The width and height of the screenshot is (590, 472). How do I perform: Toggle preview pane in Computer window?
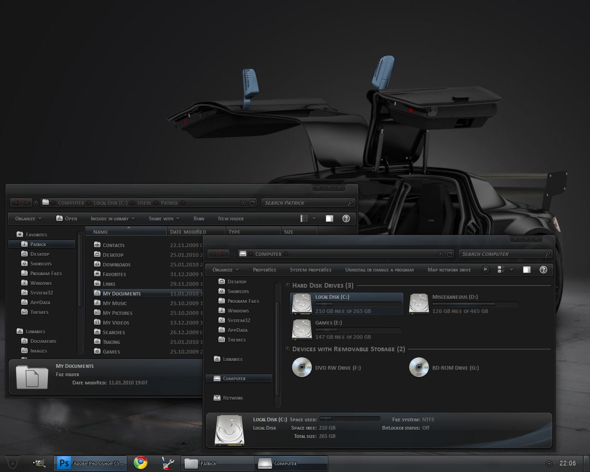coord(526,270)
